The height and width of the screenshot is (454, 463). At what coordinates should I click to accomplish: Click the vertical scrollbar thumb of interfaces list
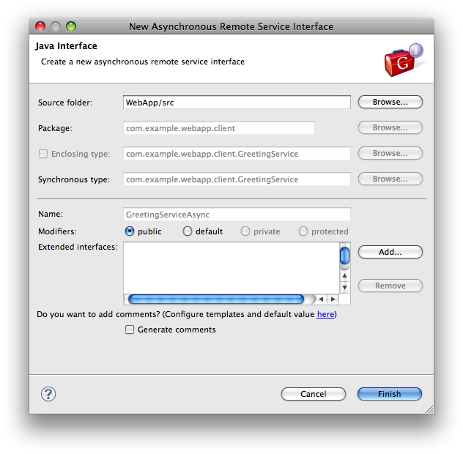(344, 255)
